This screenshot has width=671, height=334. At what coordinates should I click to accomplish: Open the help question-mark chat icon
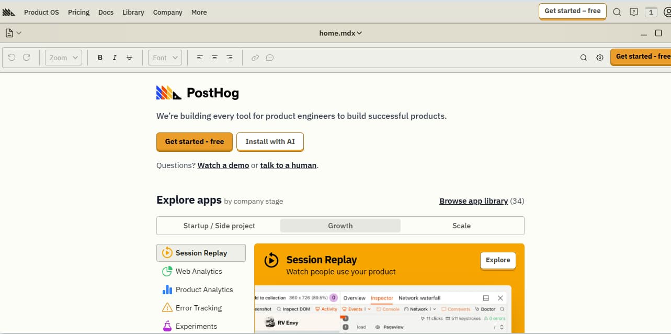coord(634,12)
